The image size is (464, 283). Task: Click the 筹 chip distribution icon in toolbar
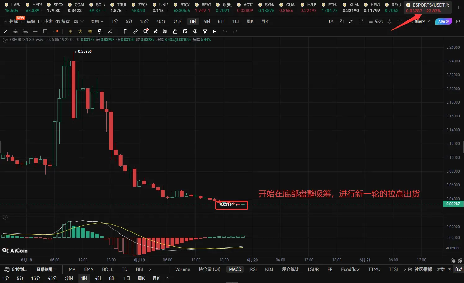[90, 31]
